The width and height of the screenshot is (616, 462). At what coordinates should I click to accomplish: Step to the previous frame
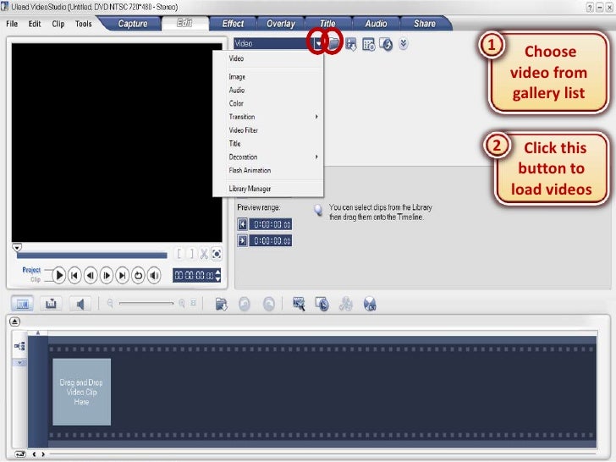point(91,275)
